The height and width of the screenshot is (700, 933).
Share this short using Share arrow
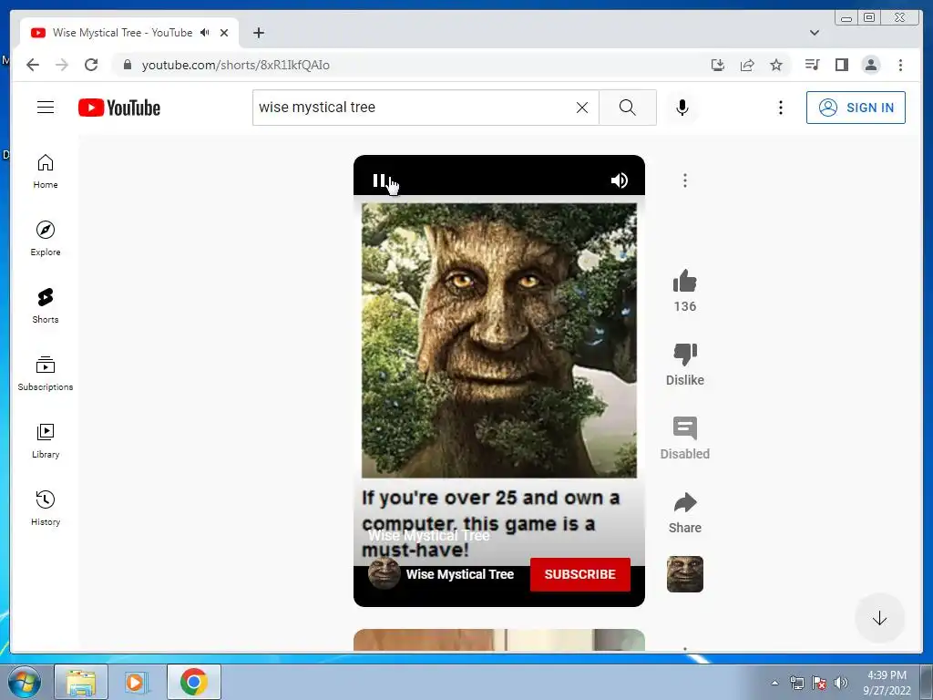685,502
